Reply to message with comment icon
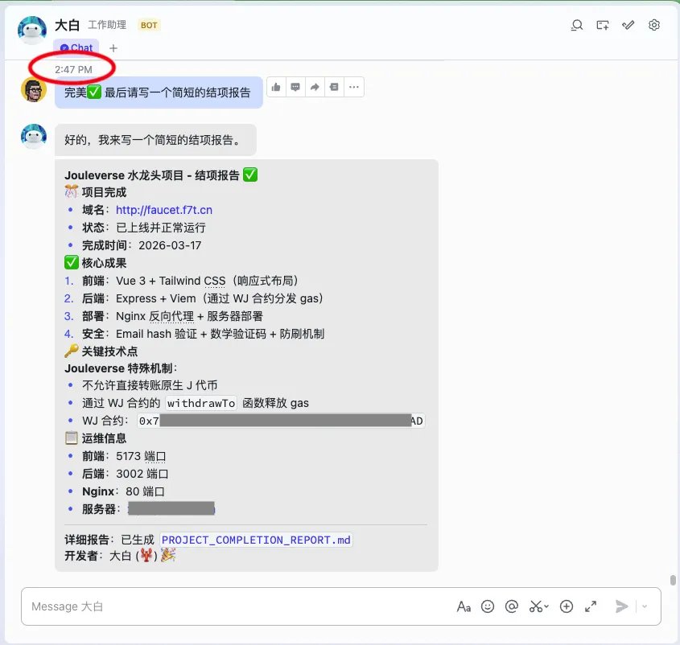Screen dimensions: 680x645 295,87
